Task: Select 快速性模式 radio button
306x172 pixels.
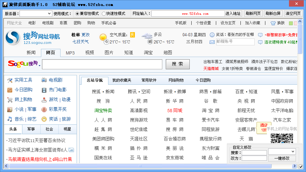Action: pyautogui.click(x=104, y=14)
